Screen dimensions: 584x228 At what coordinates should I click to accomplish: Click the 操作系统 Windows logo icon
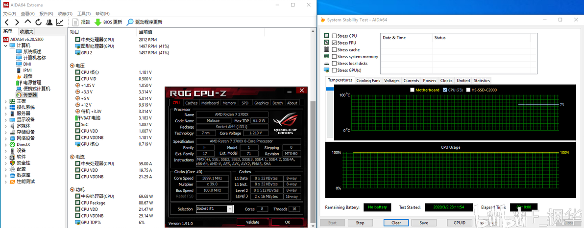(x=12, y=107)
